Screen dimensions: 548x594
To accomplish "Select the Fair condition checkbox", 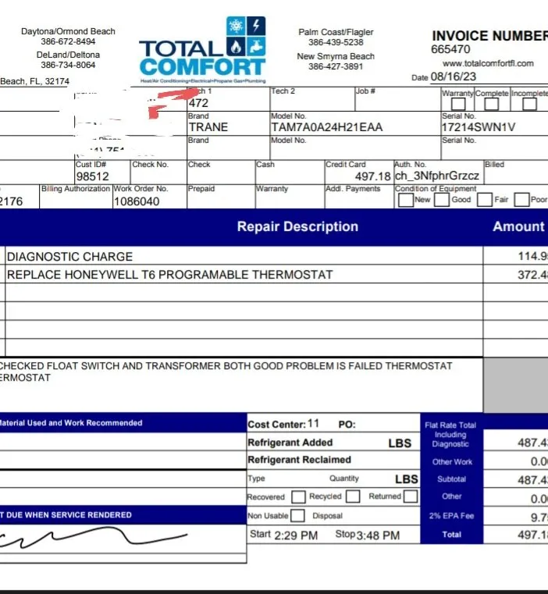I will coord(484,200).
